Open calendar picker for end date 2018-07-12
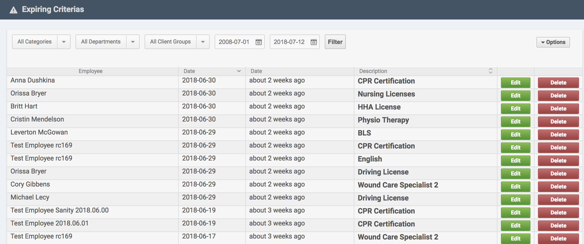584x244 pixels. coord(314,42)
